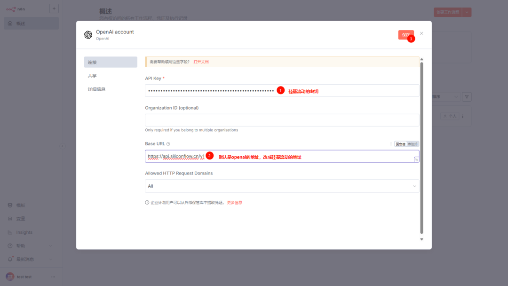This screenshot has height=286, width=508.
Task: Save the OpenAi credential with 保存
Action: point(406,35)
